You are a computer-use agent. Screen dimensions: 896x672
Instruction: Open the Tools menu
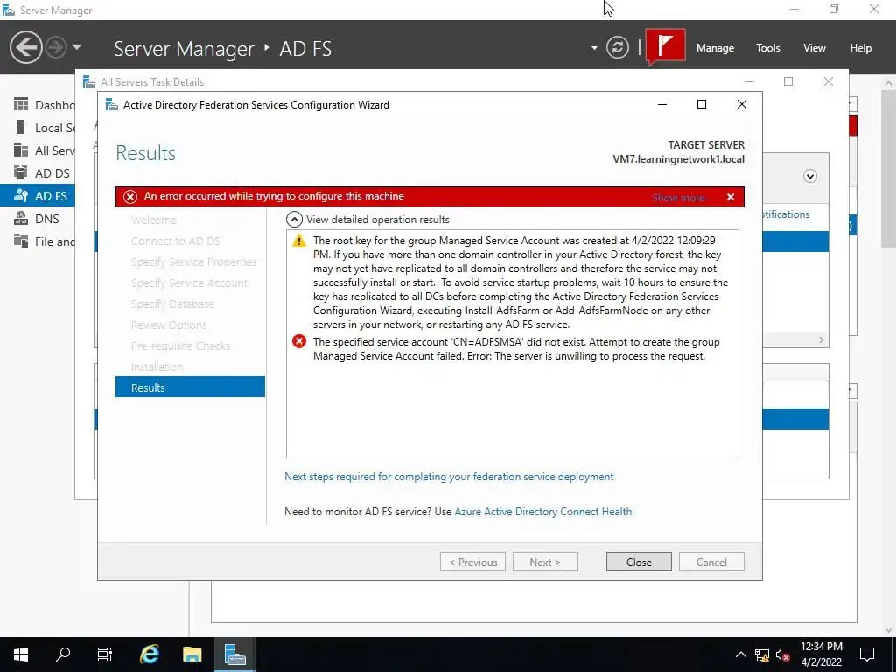[x=767, y=48]
